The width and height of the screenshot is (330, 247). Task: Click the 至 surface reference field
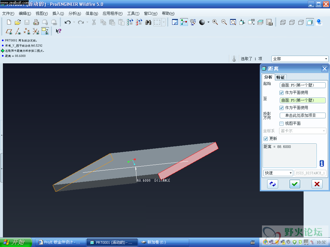pos(303,100)
